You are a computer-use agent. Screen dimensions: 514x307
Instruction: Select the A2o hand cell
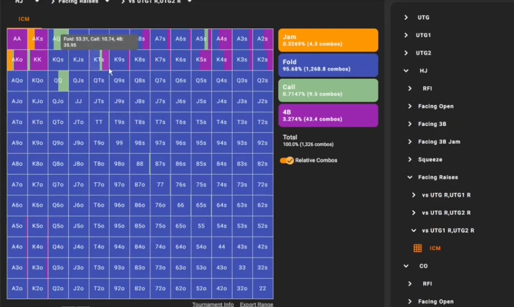point(17,288)
